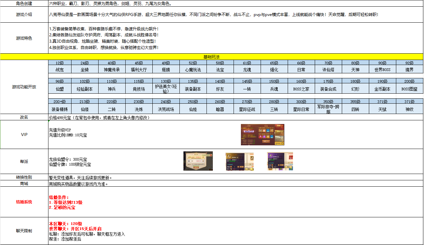
Task: Click the 战宠 feature cell
Action: 59,70
